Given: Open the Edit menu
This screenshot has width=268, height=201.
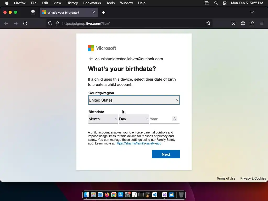Looking at the screenshot, I should tap(45, 3).
